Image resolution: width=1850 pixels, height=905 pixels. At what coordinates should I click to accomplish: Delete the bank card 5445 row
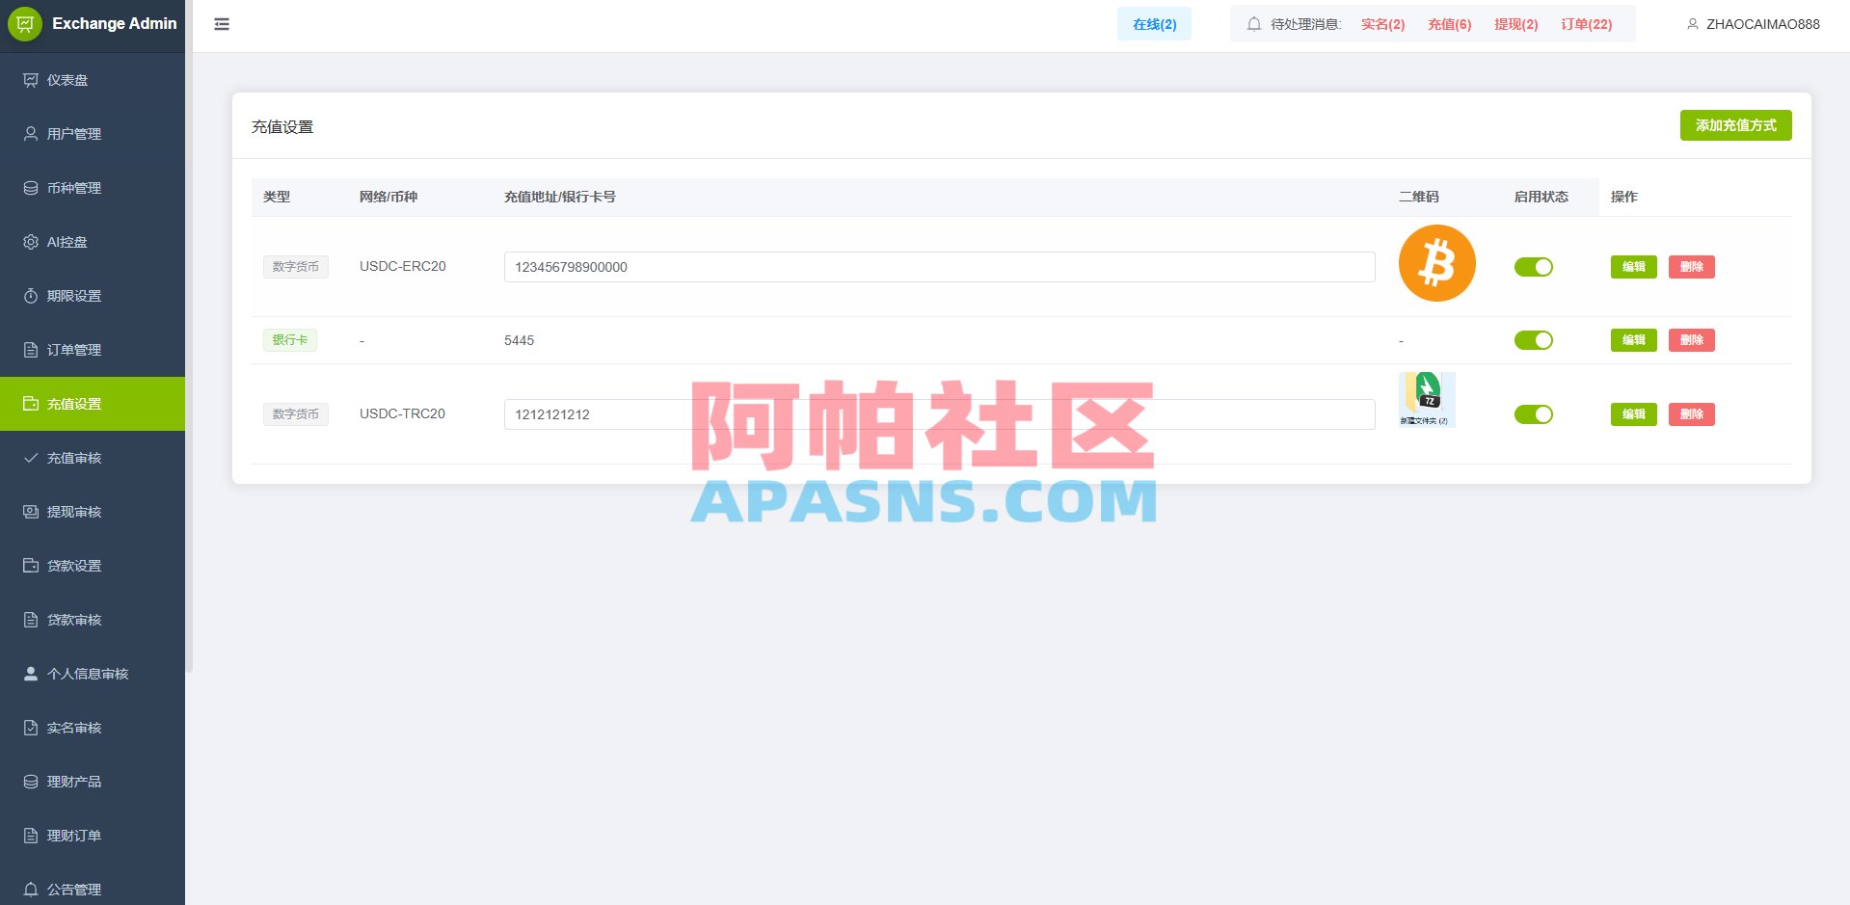click(x=1691, y=340)
